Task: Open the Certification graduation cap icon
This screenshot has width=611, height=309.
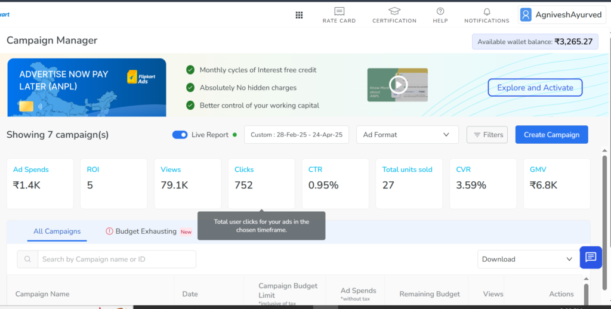Action: [394, 11]
